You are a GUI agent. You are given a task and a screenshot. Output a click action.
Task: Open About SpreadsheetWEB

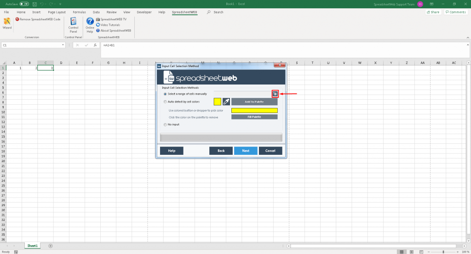pyautogui.click(x=114, y=31)
